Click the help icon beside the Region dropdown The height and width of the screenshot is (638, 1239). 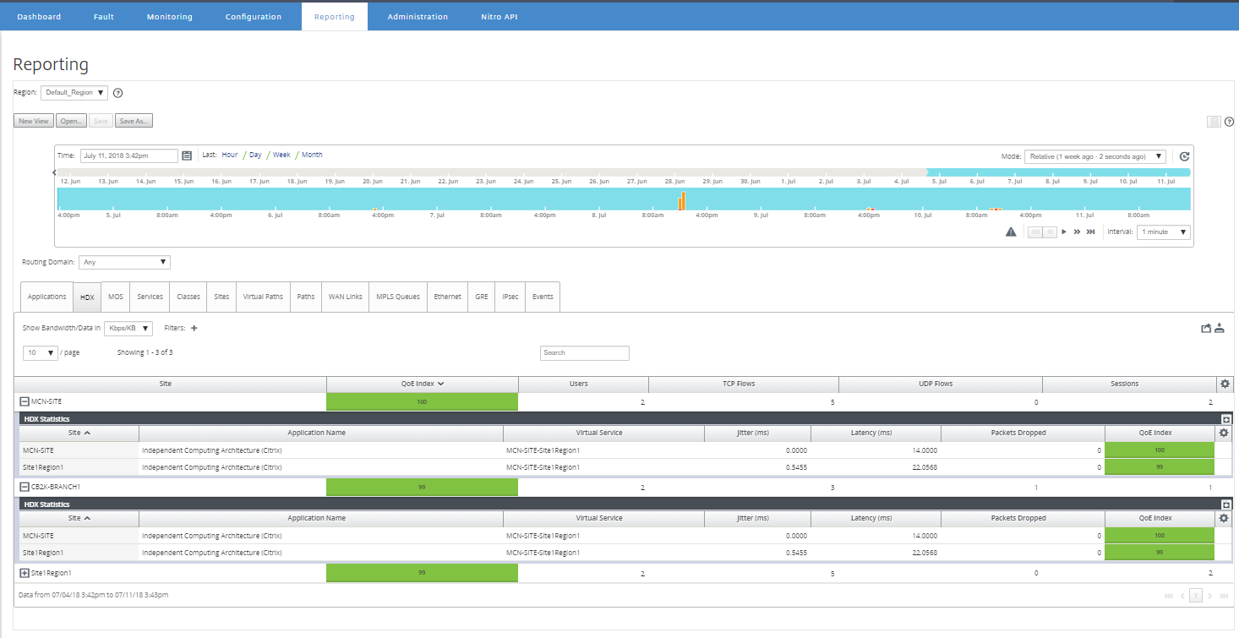click(x=118, y=93)
